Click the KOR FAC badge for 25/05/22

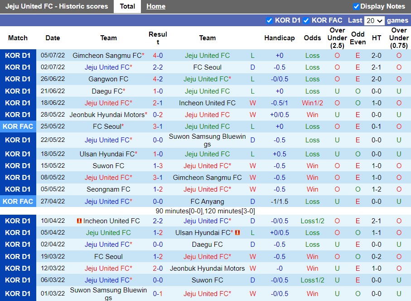pyautogui.click(x=18, y=127)
